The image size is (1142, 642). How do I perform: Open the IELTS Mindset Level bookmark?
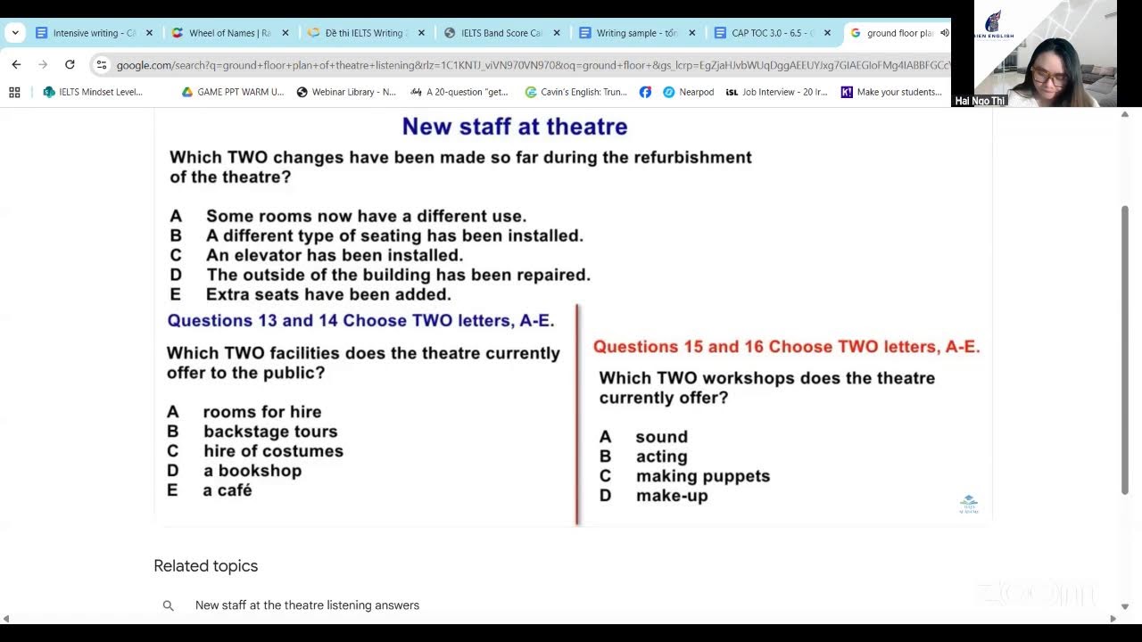pyautogui.click(x=93, y=92)
